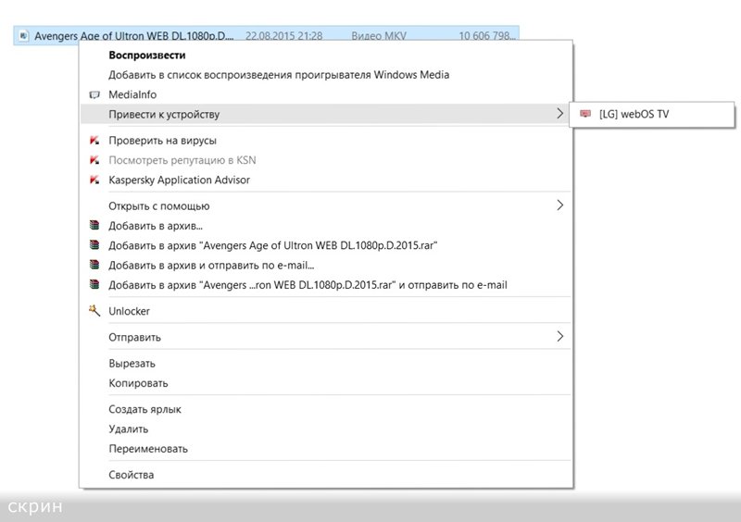Select the Avengers Age of Ultron file name
Screen dimensions: 741x522
[133, 36]
